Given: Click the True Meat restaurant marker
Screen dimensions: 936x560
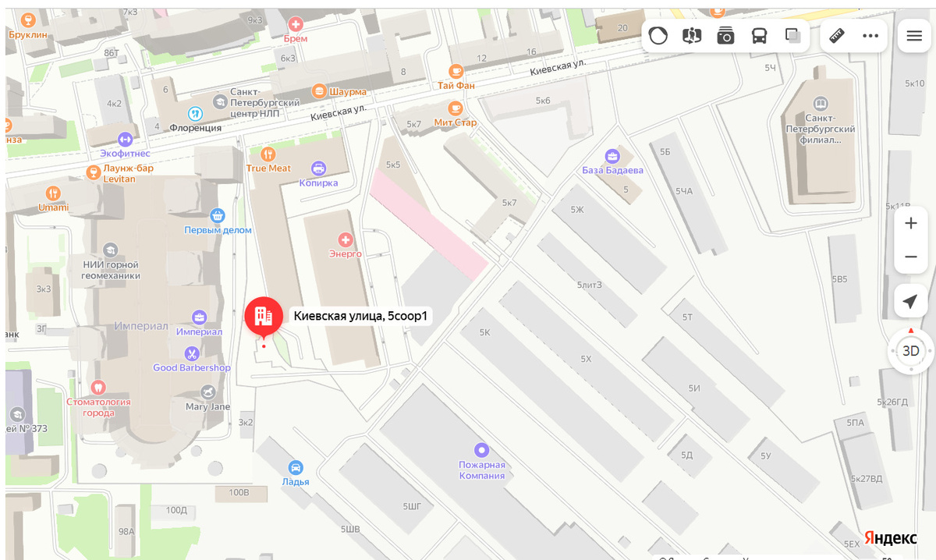Looking at the screenshot, I should pos(268,154).
